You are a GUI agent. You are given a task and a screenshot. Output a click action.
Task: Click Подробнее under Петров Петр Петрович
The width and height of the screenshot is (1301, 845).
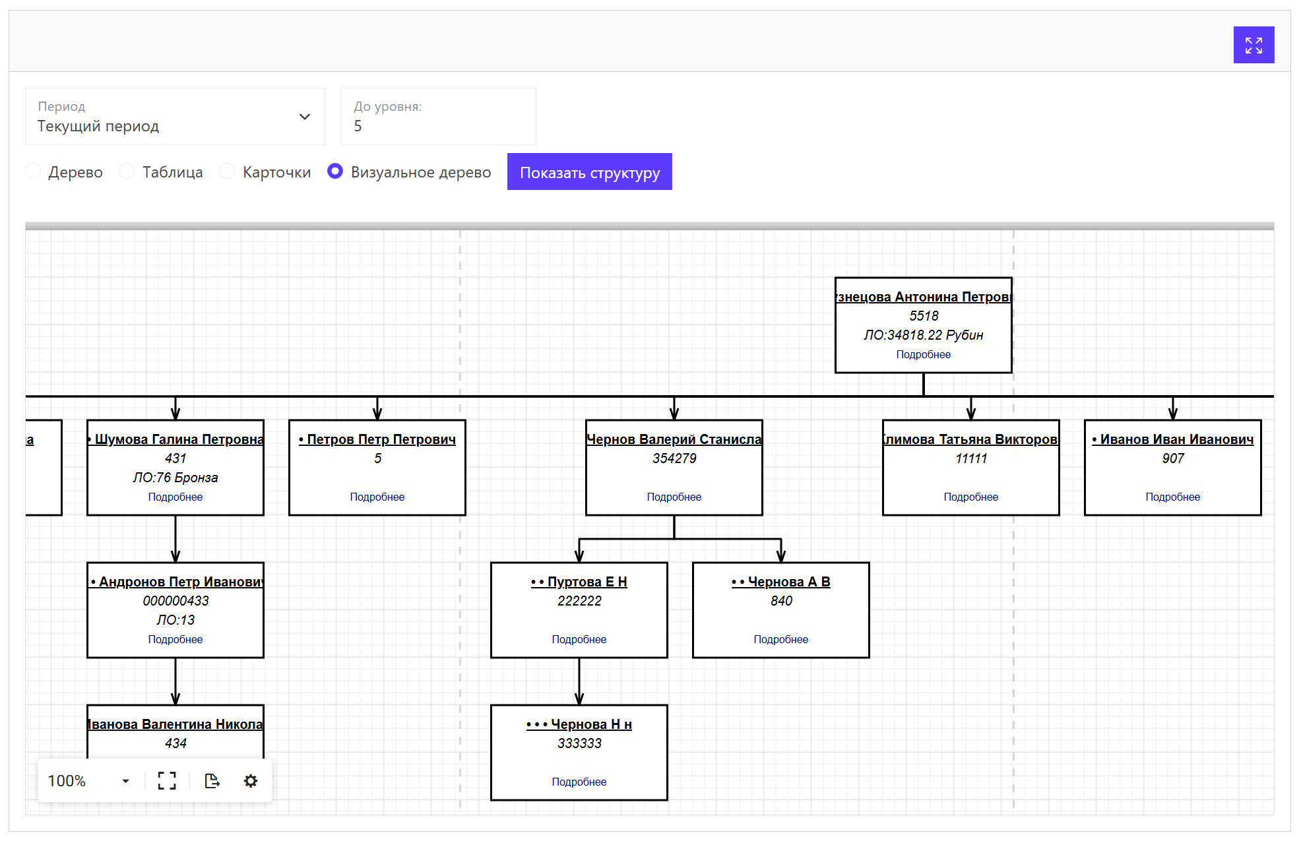(x=377, y=497)
